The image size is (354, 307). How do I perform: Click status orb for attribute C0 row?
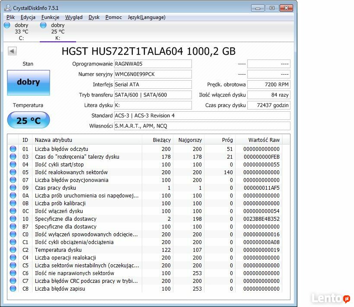[x=13, y=234]
